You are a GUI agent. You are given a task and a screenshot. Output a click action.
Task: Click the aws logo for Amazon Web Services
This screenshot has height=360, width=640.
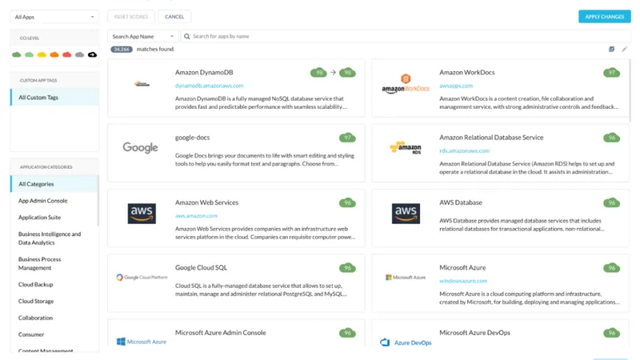[142, 214]
